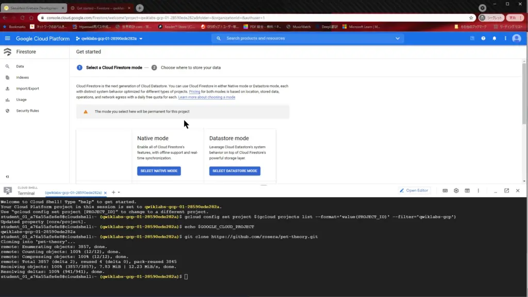Image resolution: width=528 pixels, height=297 pixels.
Task: Open the Bookmarks folder in bookmarks bar
Action: [x=14, y=27]
